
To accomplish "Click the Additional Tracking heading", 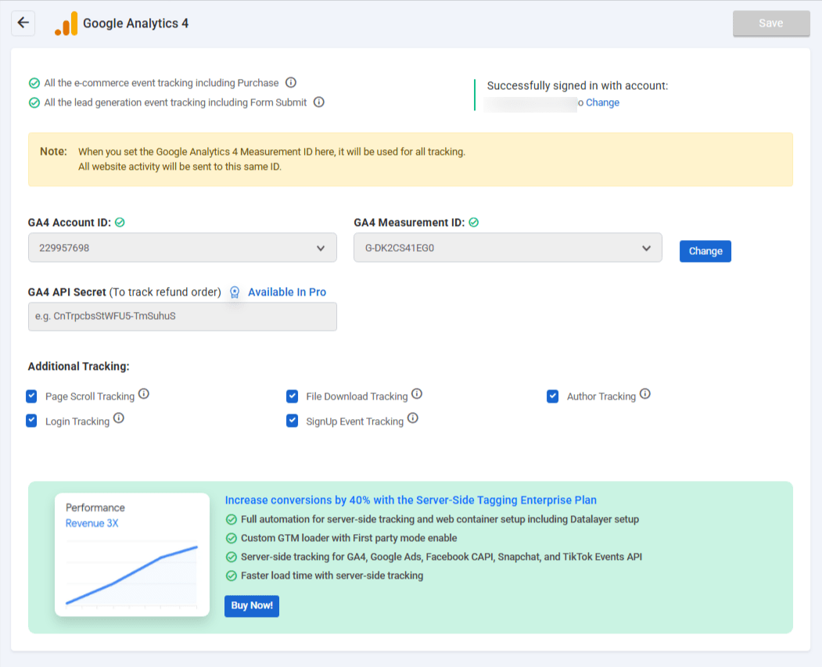I will 79,366.
